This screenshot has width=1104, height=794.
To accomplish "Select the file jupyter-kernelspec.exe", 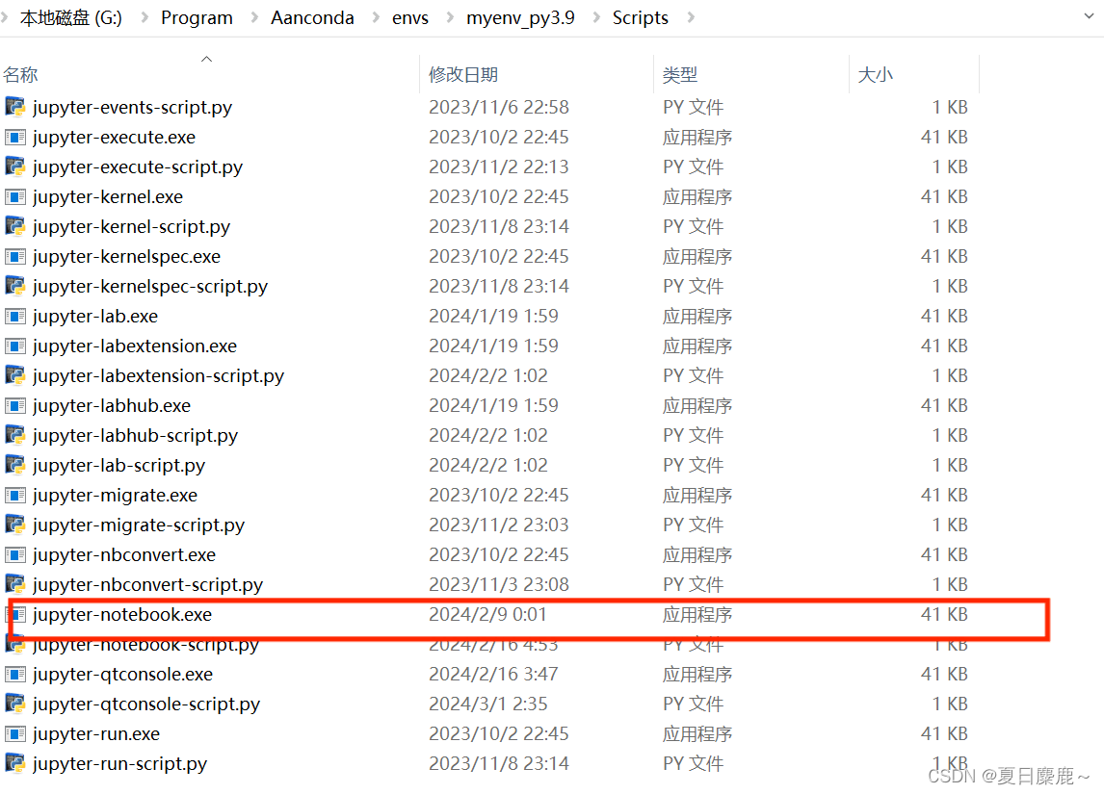I will [x=127, y=257].
